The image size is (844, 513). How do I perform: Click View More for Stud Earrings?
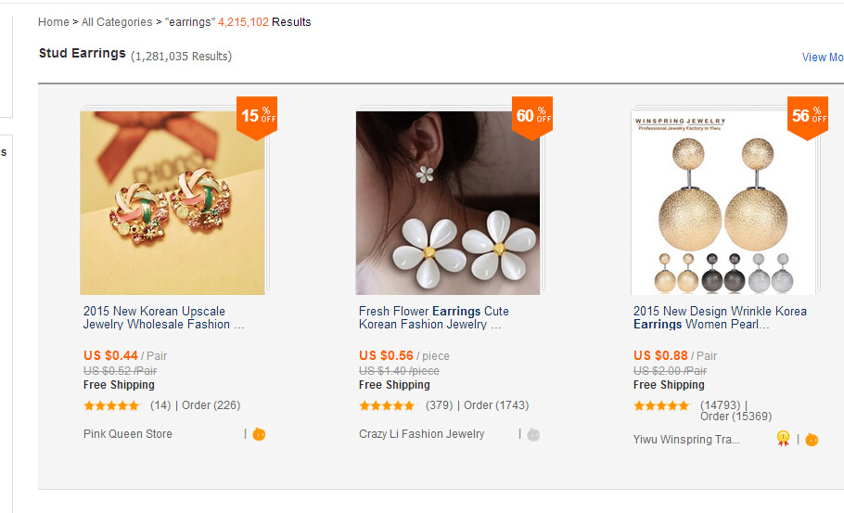coord(823,58)
